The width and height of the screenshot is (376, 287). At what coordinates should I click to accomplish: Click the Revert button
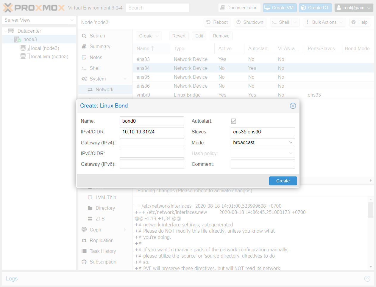coord(179,36)
